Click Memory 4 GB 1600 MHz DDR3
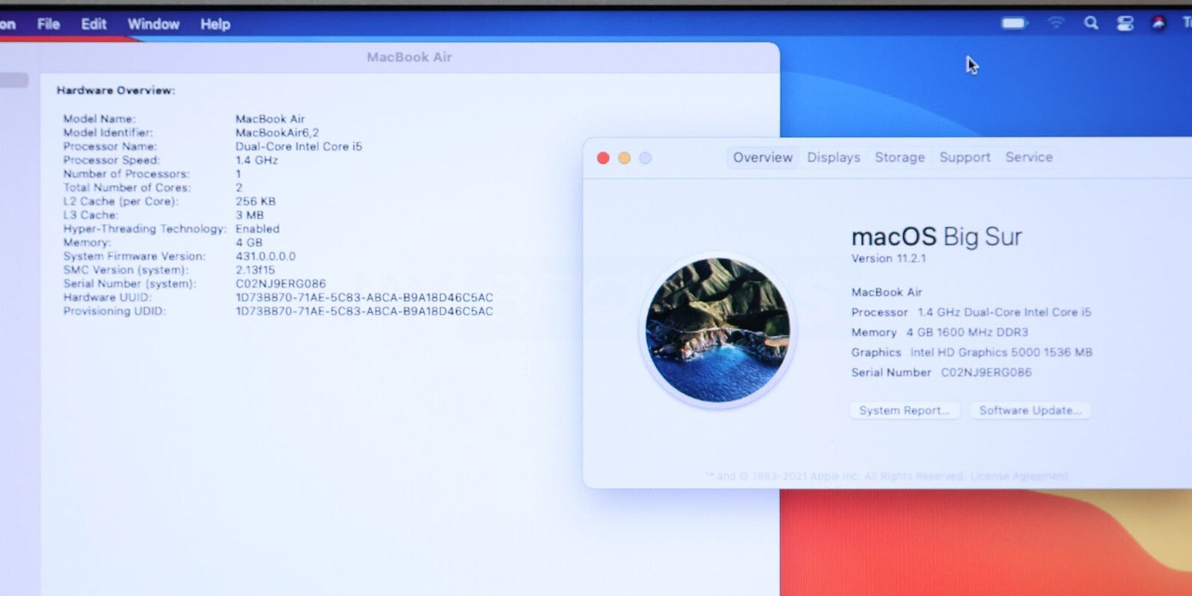Image resolution: width=1192 pixels, height=596 pixels. 939,332
